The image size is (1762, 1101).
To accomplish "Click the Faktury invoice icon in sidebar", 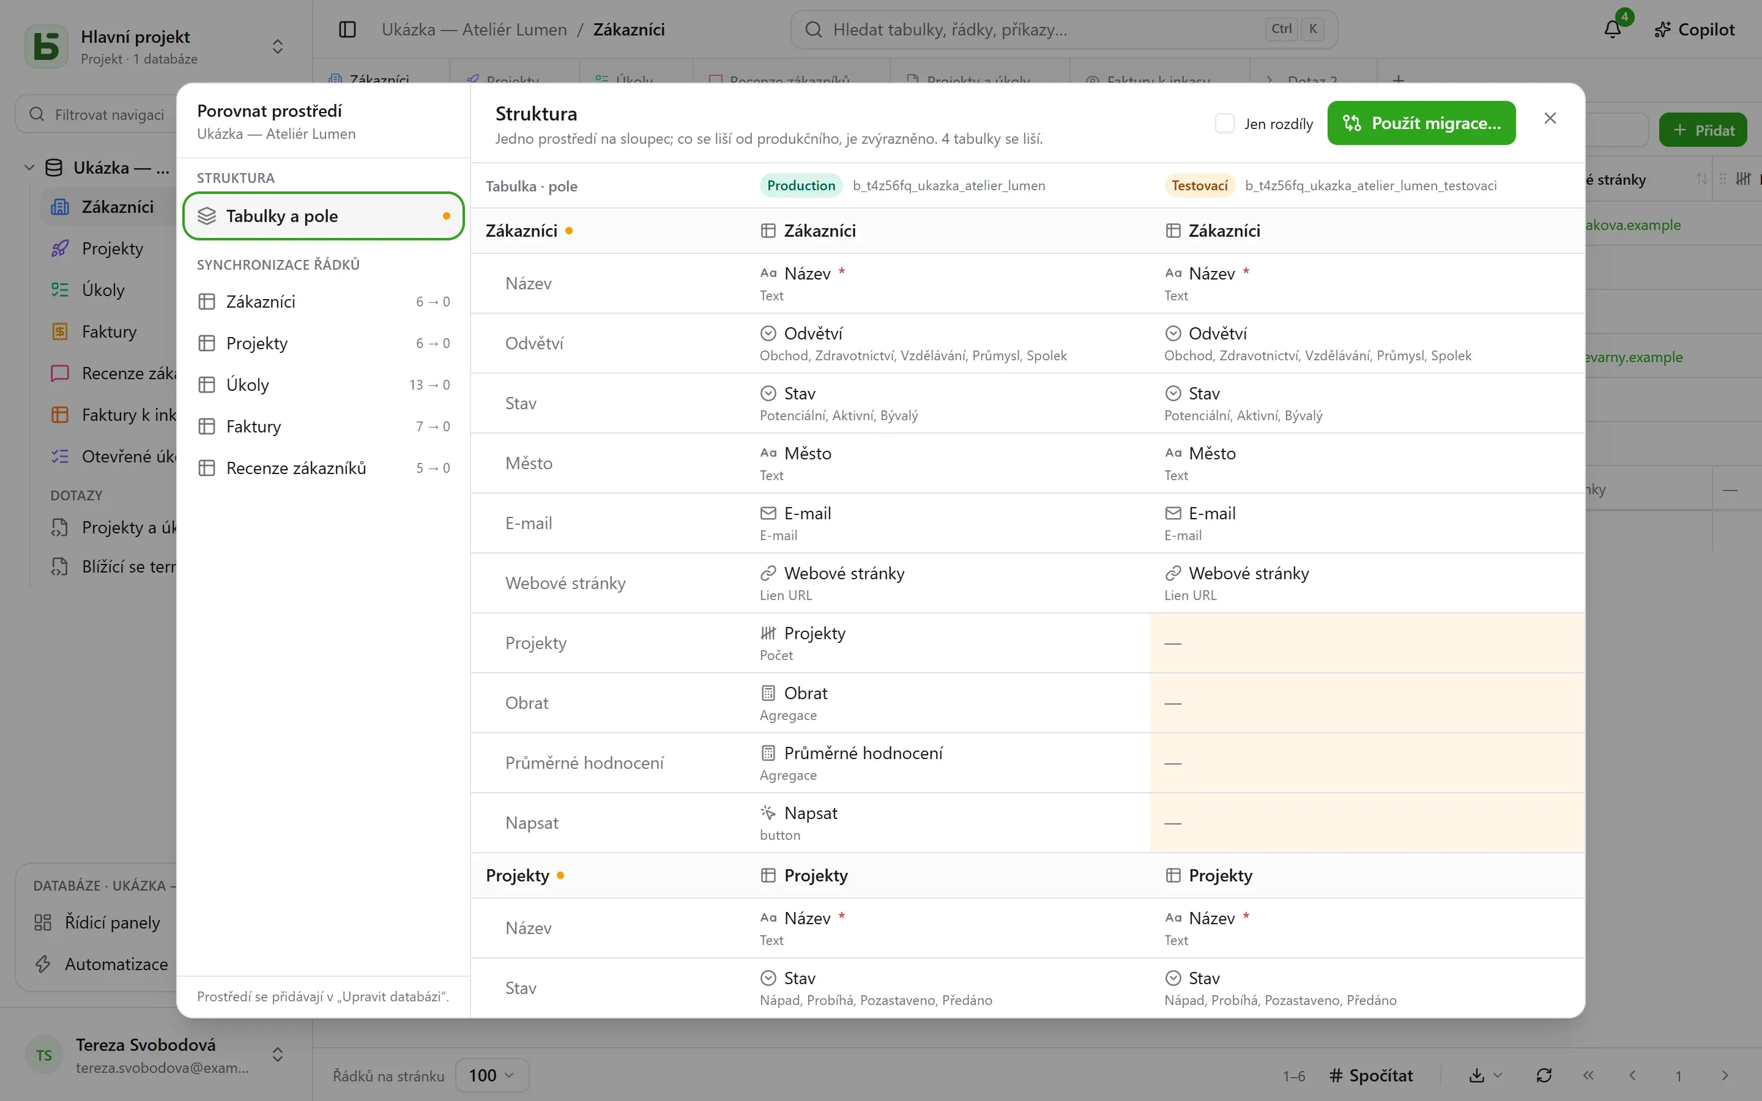I will (x=60, y=332).
